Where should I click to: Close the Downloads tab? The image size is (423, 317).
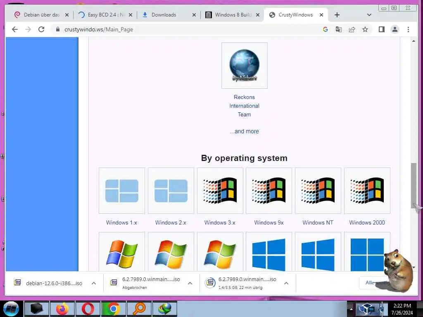(x=194, y=15)
